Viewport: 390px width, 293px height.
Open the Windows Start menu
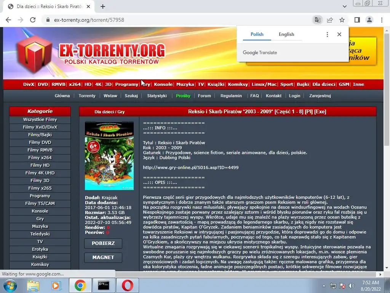(10, 285)
